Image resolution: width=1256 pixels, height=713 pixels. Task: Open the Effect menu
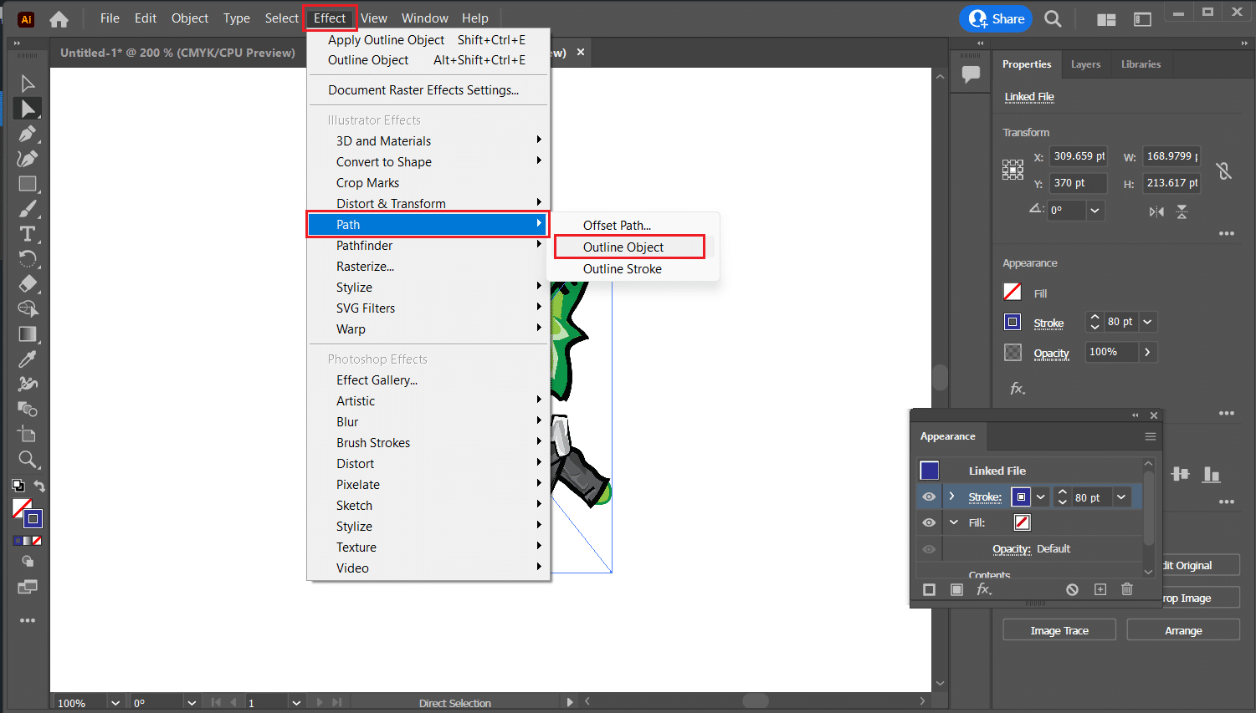click(x=330, y=18)
